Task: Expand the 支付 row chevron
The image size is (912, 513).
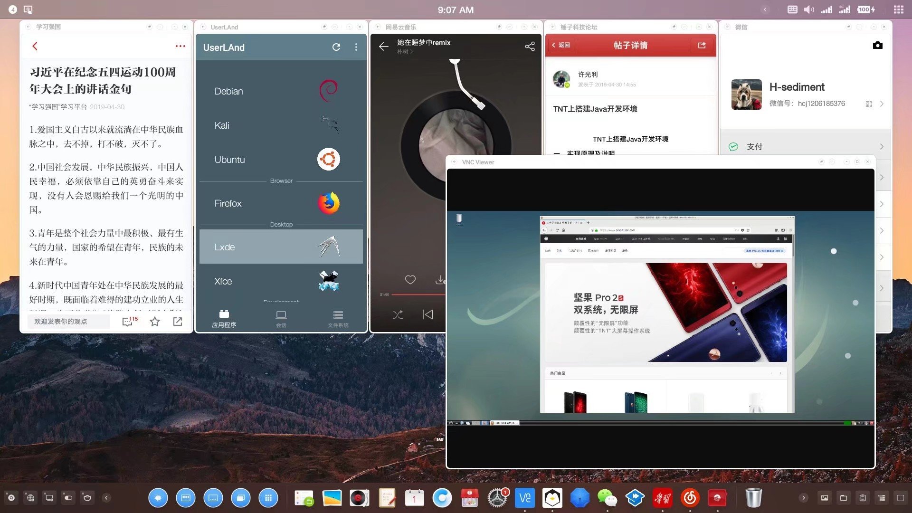Action: (x=882, y=147)
